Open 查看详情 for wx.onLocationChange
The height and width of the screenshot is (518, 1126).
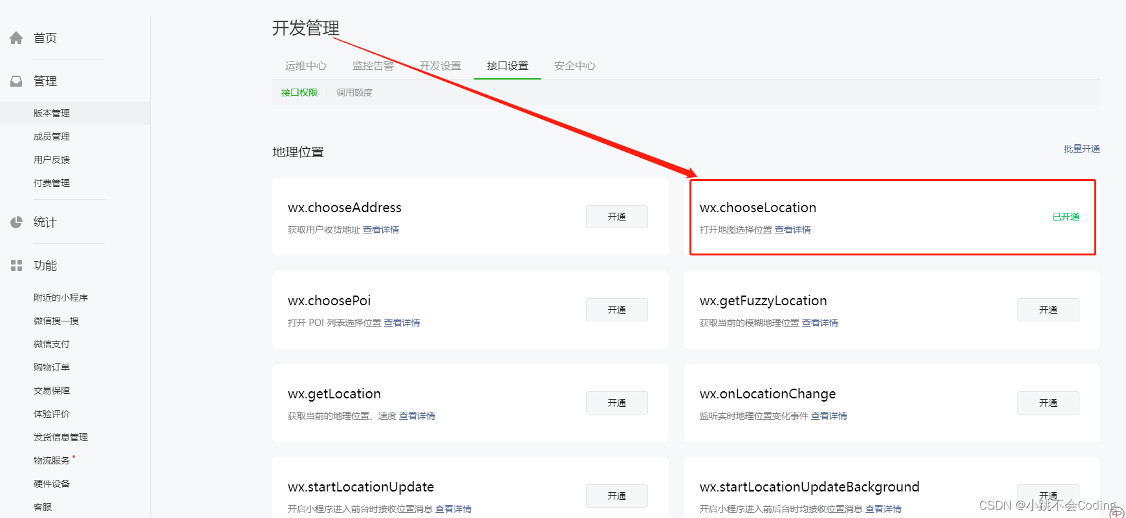(x=829, y=416)
